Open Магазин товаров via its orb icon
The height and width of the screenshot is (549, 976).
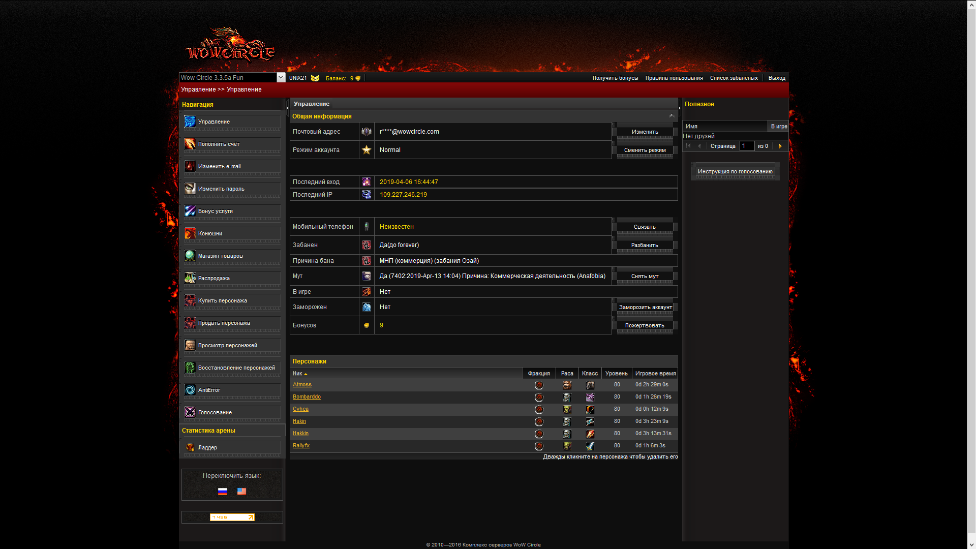(x=190, y=256)
